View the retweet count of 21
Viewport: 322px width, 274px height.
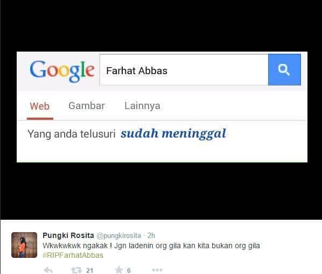(x=89, y=271)
